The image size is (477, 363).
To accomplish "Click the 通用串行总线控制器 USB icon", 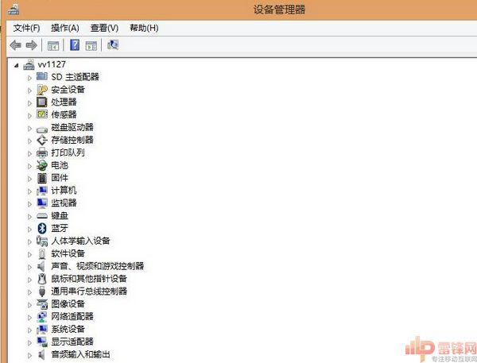I will pos(42,292).
